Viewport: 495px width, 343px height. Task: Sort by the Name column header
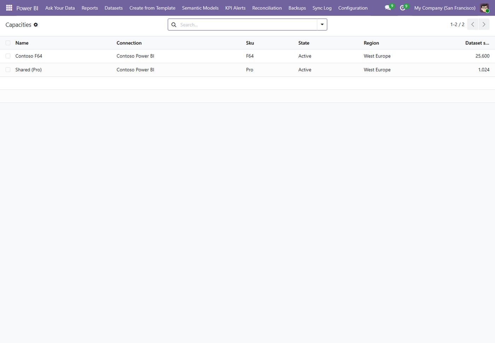pos(22,43)
